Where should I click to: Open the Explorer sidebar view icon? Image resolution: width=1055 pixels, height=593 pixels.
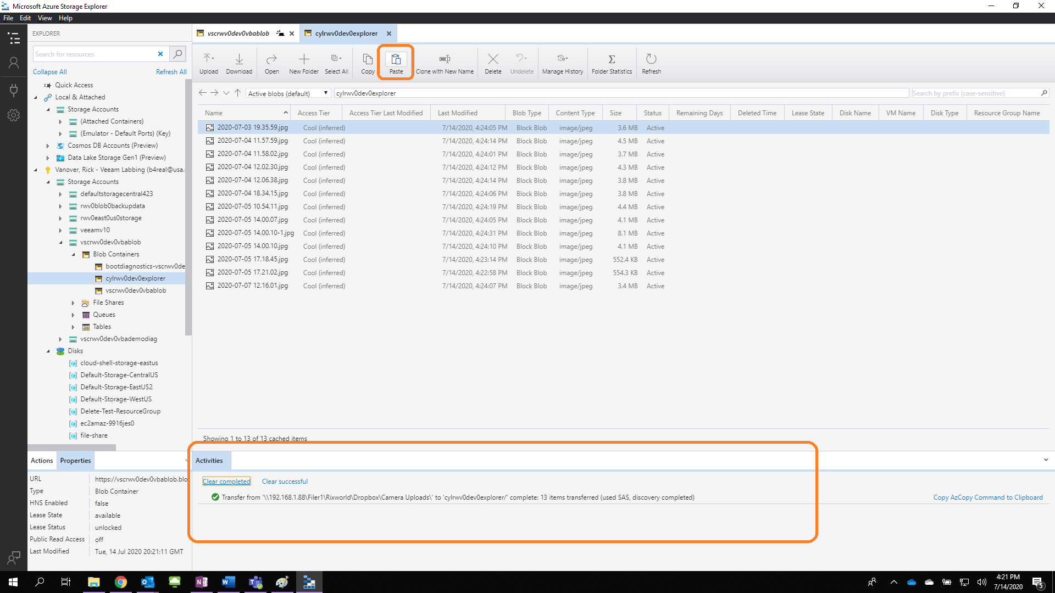click(14, 38)
